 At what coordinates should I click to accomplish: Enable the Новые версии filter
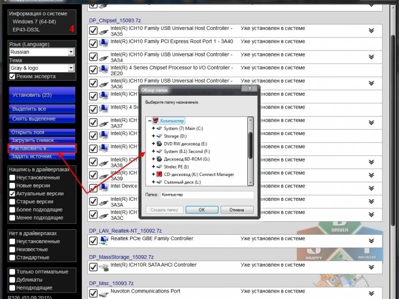pos(12,185)
